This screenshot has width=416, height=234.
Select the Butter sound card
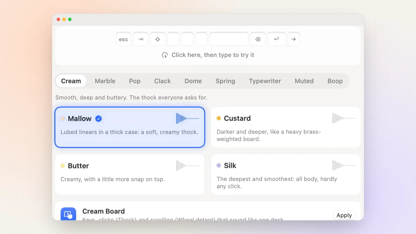click(130, 174)
